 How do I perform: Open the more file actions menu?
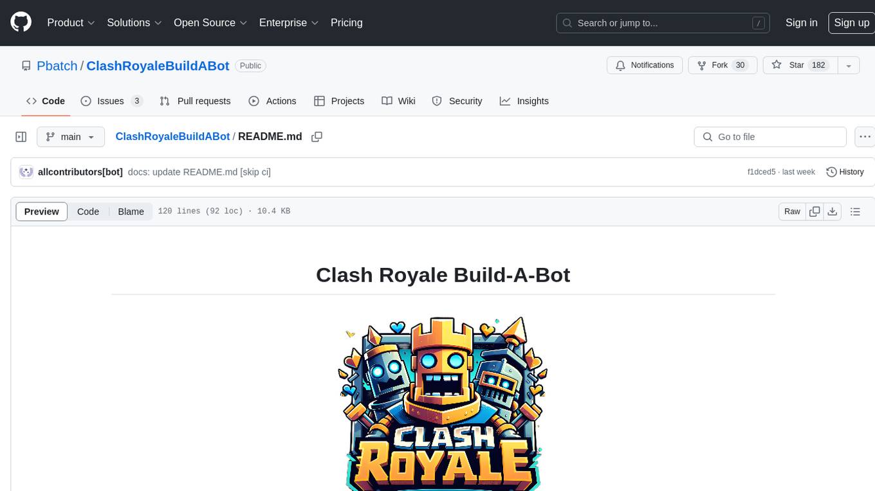click(x=865, y=137)
